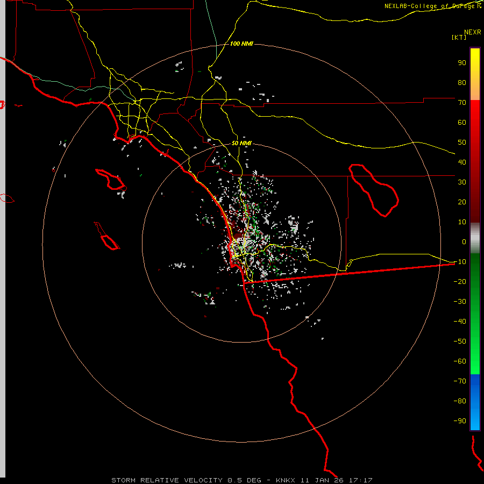The width and height of the screenshot is (484, 484).
Task: Click the 50 value on velocity scale
Action: point(462,143)
